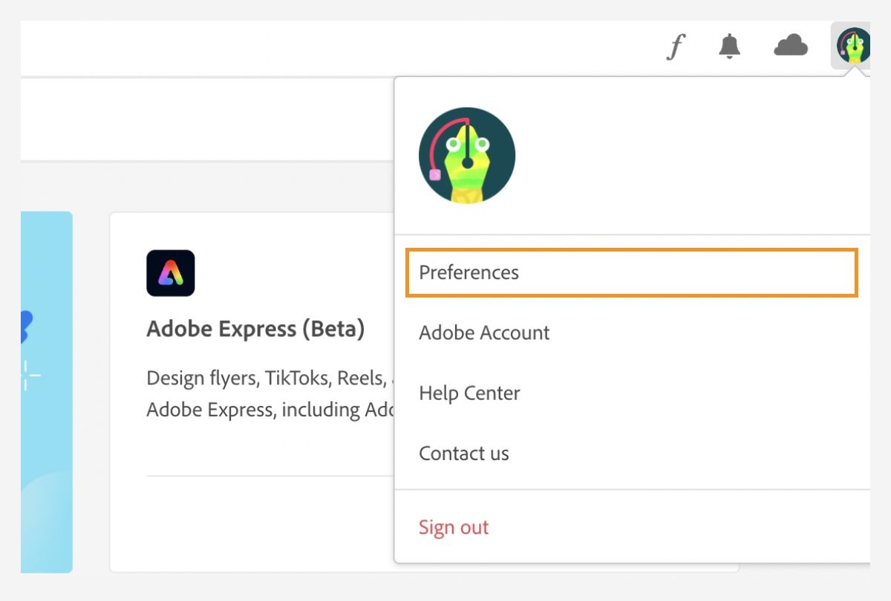Choose Contact us from the menu
The image size is (891, 601).
463,453
